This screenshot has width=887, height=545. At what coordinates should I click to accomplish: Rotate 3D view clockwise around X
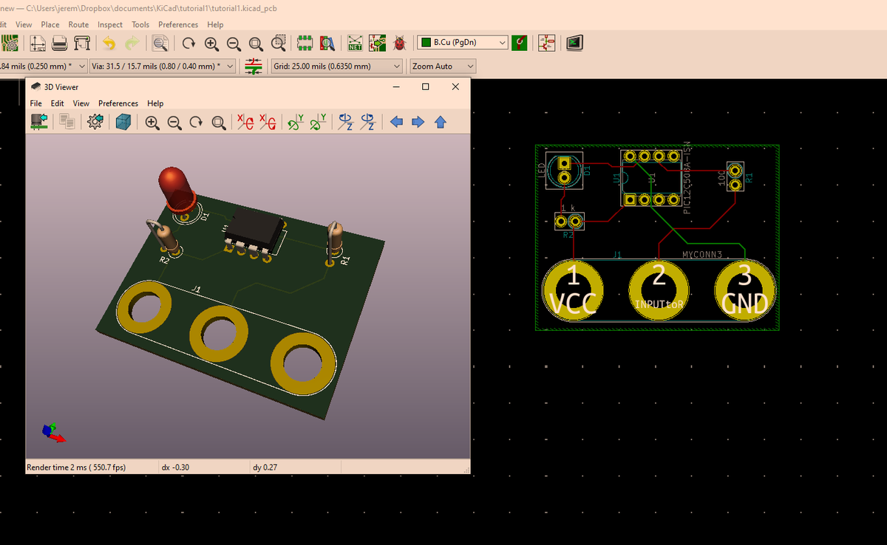[246, 123]
